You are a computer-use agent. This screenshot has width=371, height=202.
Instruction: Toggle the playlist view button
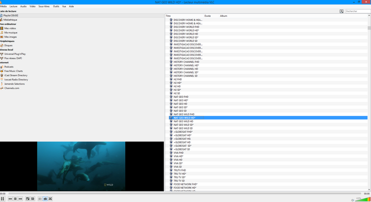click(x=40, y=199)
